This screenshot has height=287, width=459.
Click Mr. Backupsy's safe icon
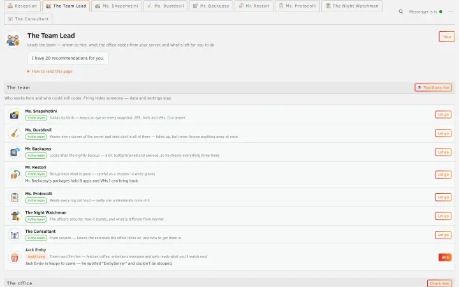pyautogui.click(x=14, y=152)
